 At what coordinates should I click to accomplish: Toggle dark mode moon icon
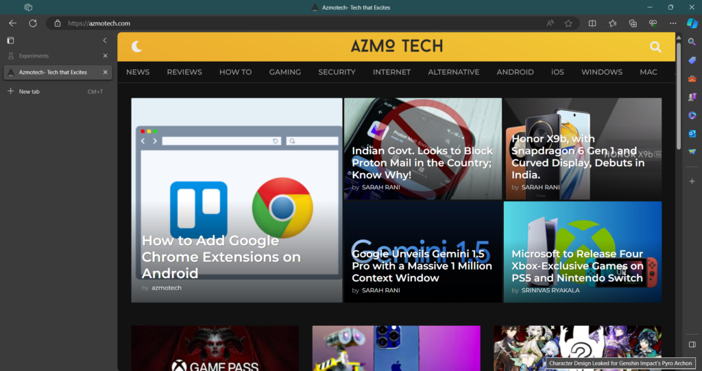136,47
